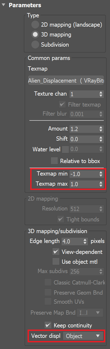Adjust the Texmap max spinner arrows
The height and width of the screenshot is (349, 110).
click(x=101, y=184)
